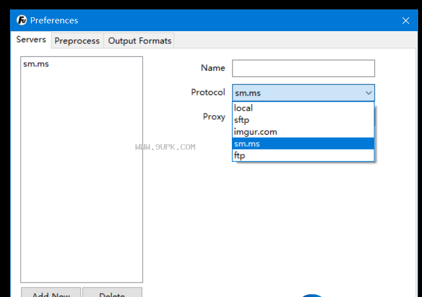422x297 pixels.
Task: Choose sftp from the Protocol list
Action: tap(303, 120)
